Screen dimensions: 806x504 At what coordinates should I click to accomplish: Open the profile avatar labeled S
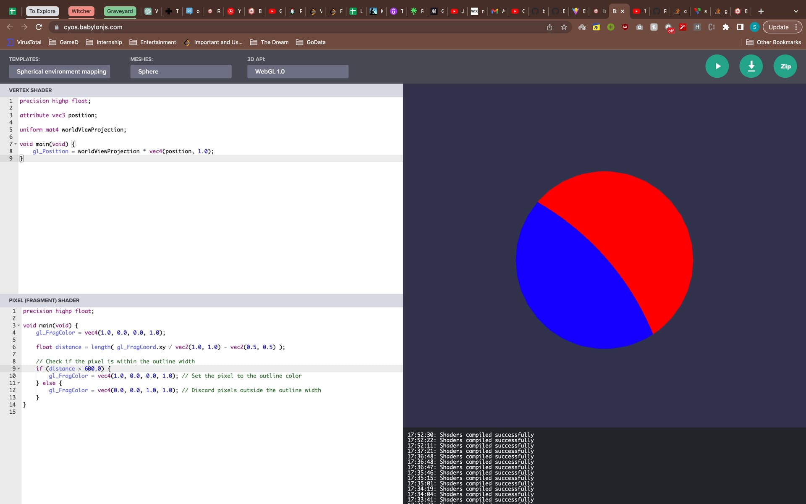(x=754, y=27)
